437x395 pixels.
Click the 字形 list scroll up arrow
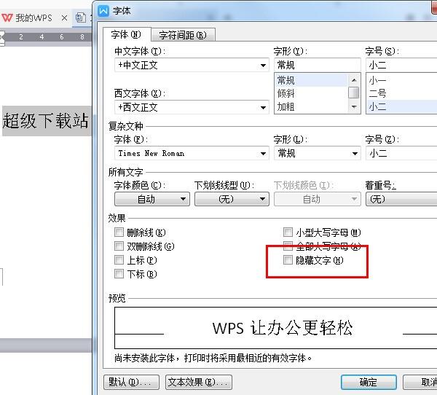pos(354,80)
